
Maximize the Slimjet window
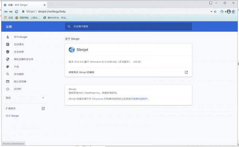point(225,3)
